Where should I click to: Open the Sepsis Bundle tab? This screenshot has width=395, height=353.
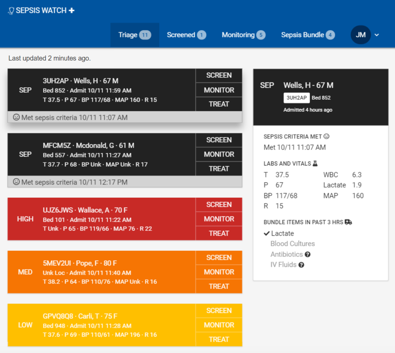[307, 35]
